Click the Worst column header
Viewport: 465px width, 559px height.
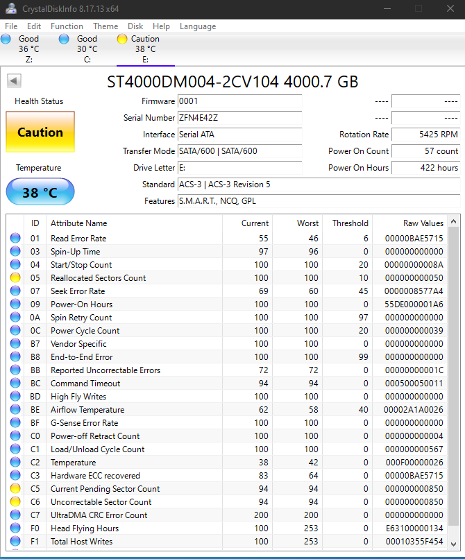[x=297, y=223]
